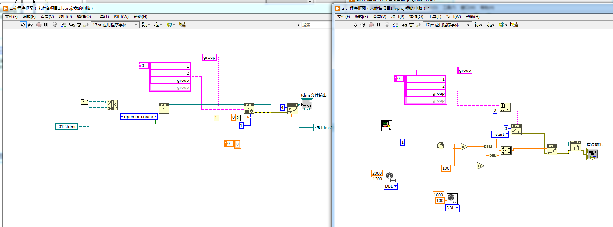Start continuous run in 1.vi window
613x227 pixels.
tap(30, 25)
